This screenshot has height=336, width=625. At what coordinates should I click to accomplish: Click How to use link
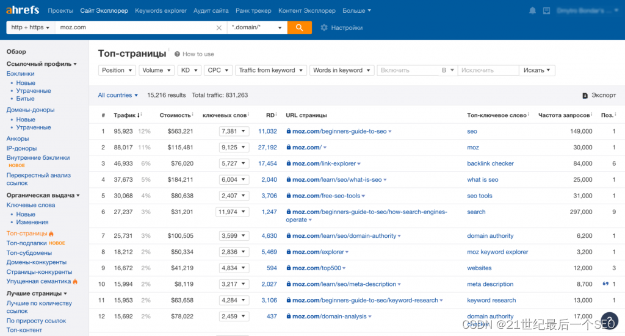198,54
